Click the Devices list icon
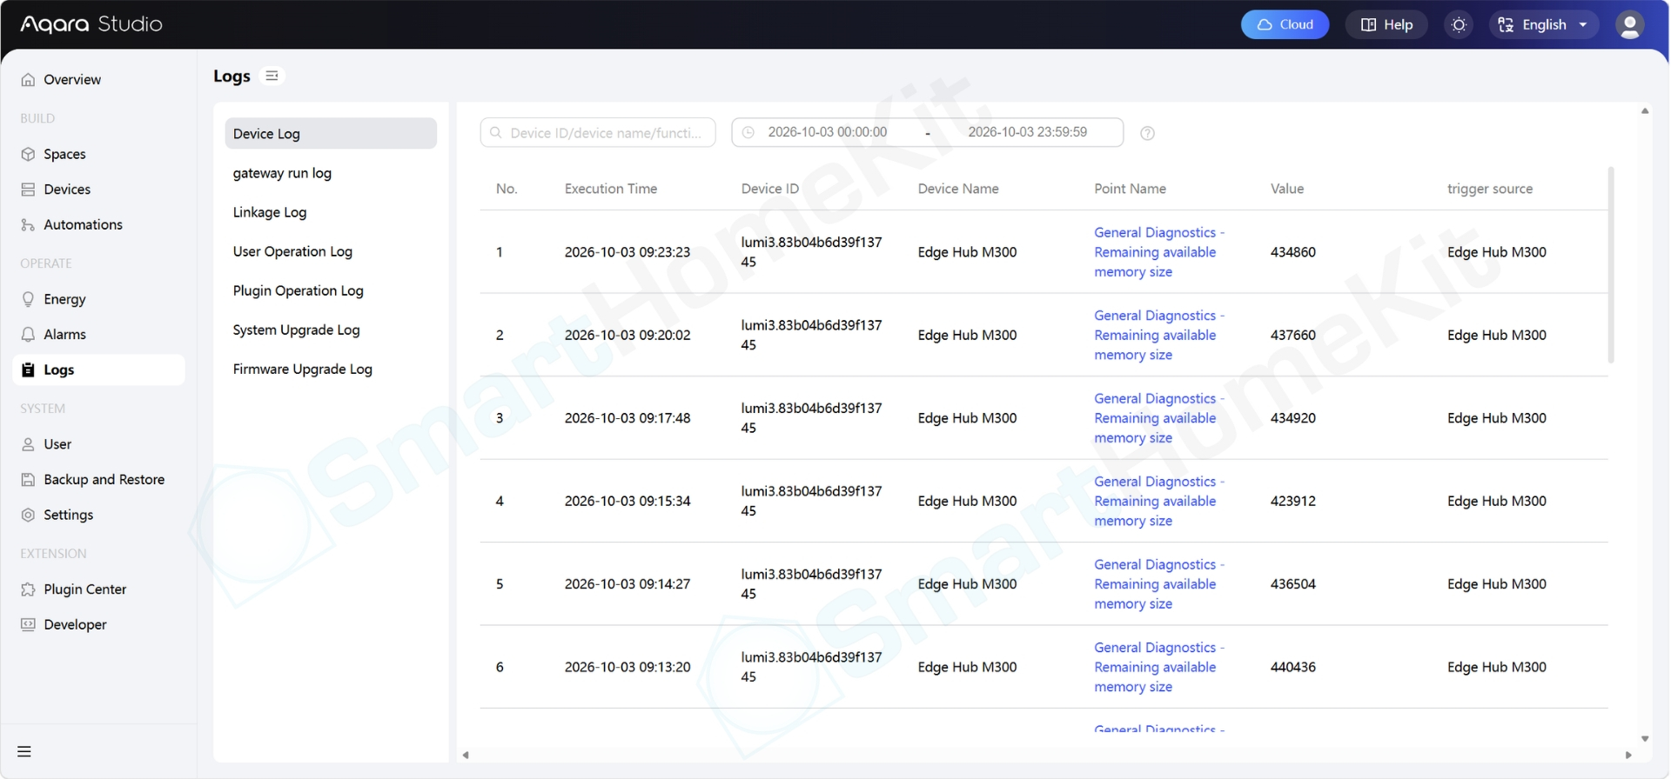The height and width of the screenshot is (779, 1671). pos(28,190)
